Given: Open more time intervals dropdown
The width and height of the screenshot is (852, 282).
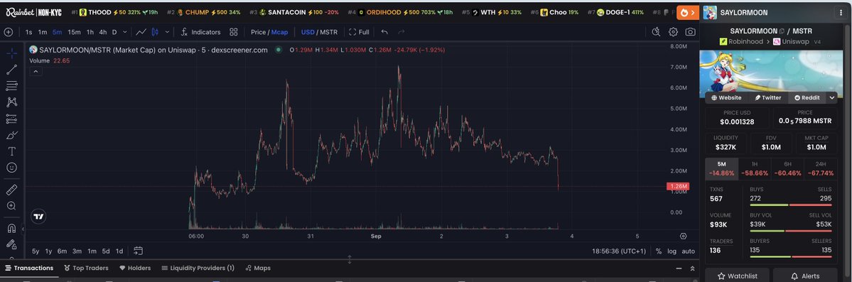Looking at the screenshot, I should 125,32.
